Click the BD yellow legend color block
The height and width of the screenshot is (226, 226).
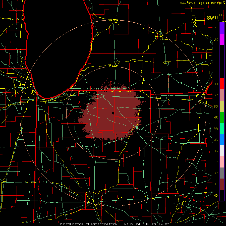pos(222,106)
